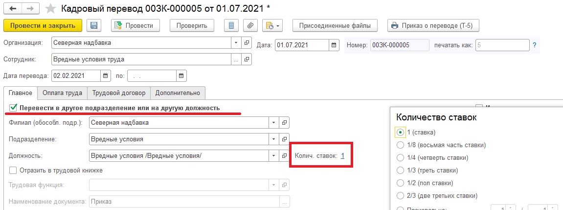
Task: Click the Колич. ставок value link
Action: point(343,156)
